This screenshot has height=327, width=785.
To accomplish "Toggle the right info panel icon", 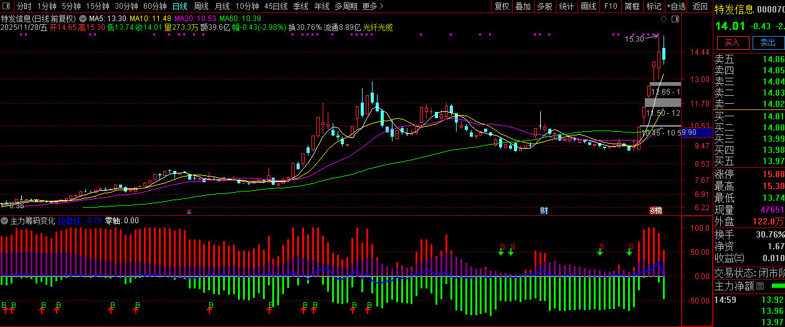I will pyautogui.click(x=675, y=20).
